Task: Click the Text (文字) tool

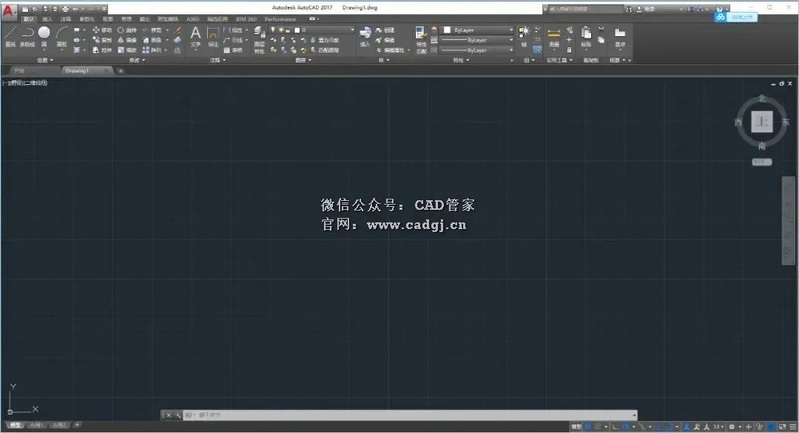Action: (195, 37)
